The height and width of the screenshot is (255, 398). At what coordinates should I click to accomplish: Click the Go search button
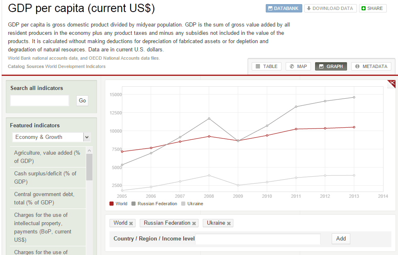pos(82,101)
